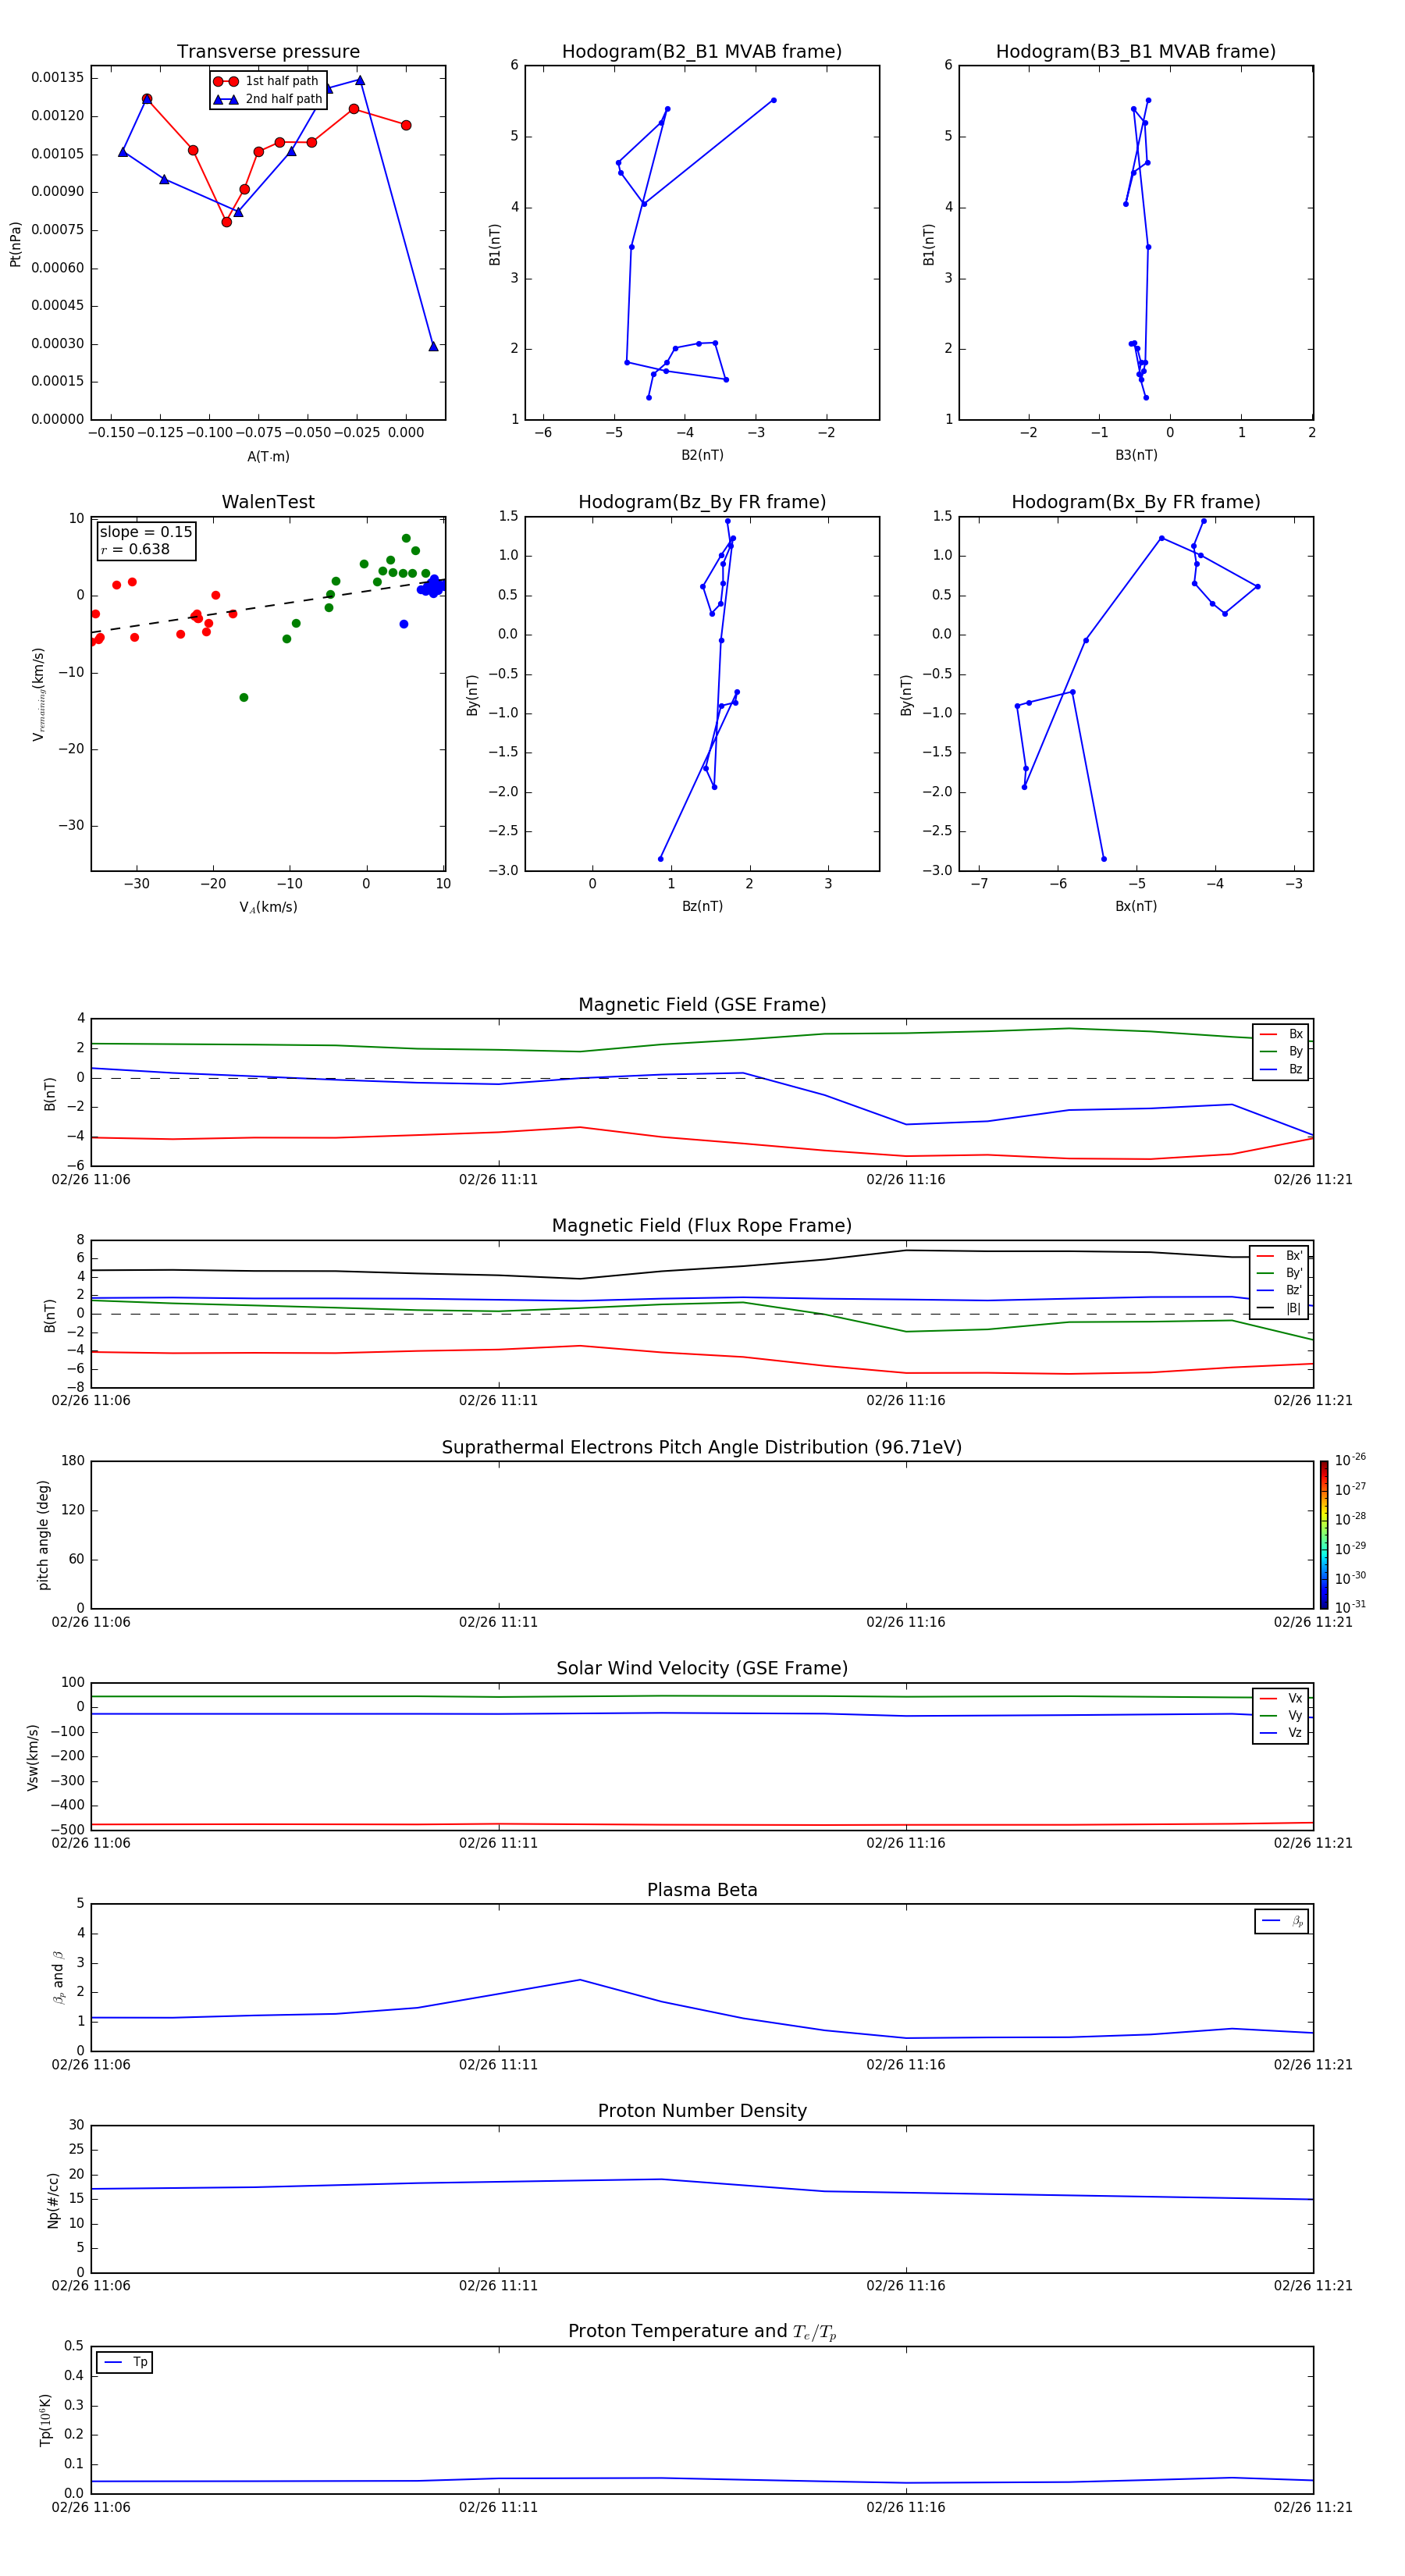Select the 'Hodogram(B2_B1 MVAB frame)' title

702,52
